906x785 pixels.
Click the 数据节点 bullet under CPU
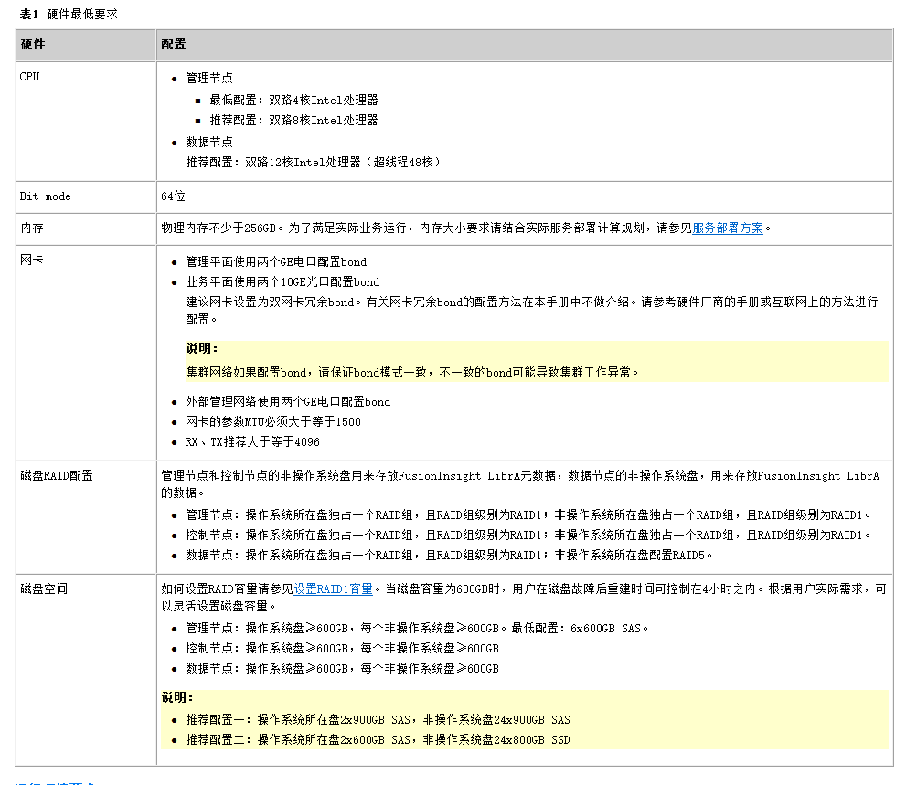(209, 142)
